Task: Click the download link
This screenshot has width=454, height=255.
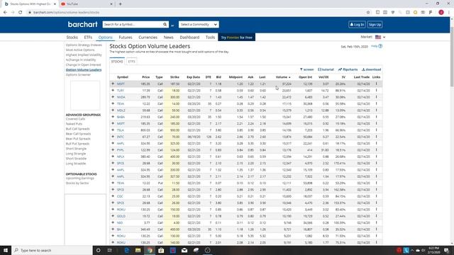Action: 372,69
